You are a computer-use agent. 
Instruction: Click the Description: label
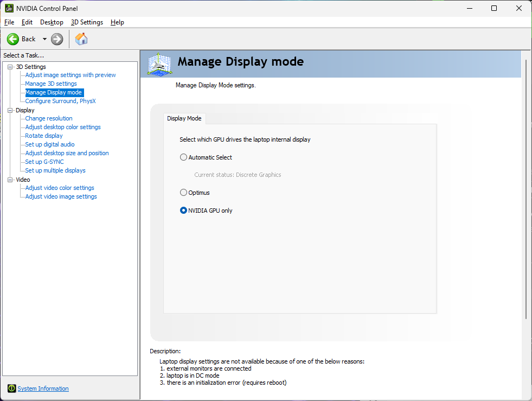click(165, 351)
